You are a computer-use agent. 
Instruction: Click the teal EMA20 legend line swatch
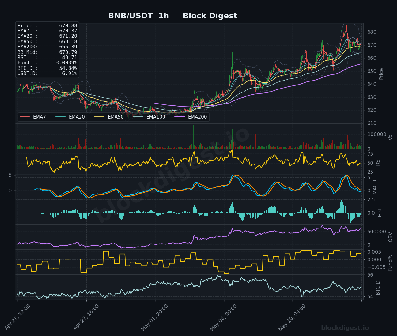click(61, 117)
